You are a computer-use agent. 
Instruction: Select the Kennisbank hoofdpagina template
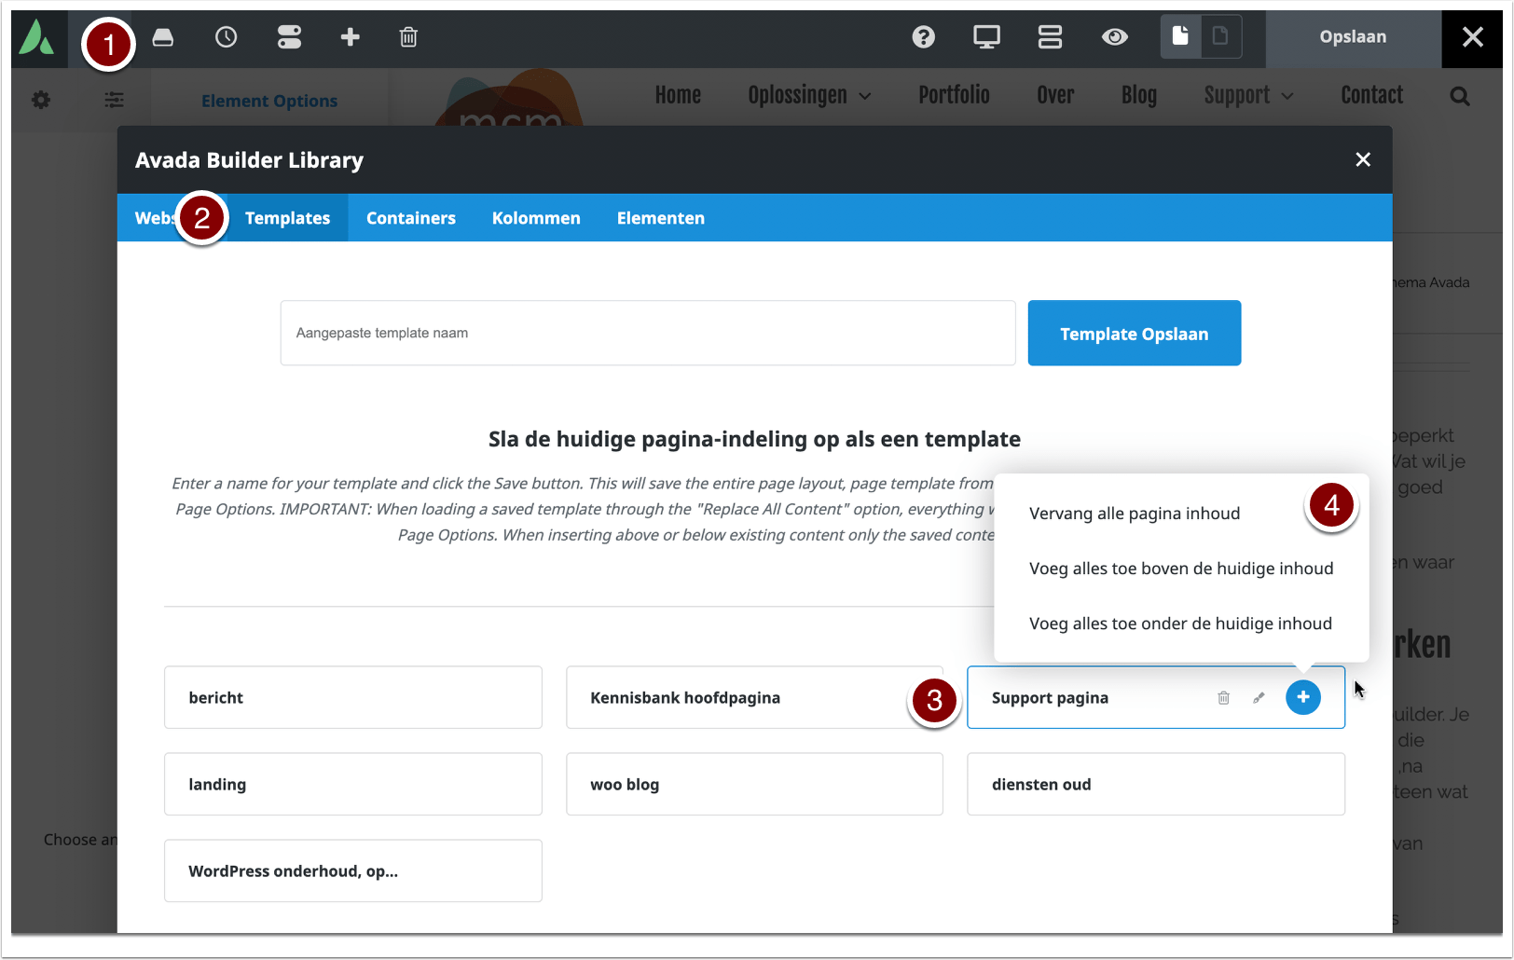coord(754,697)
